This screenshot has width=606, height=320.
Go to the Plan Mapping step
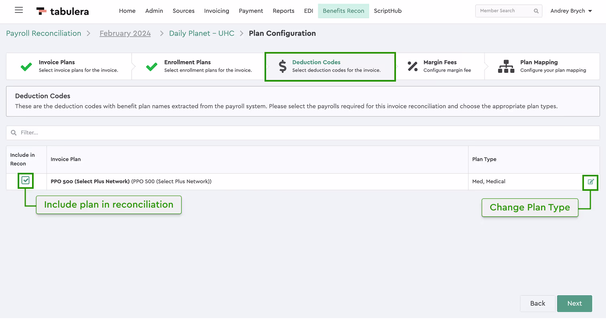pyautogui.click(x=542, y=66)
